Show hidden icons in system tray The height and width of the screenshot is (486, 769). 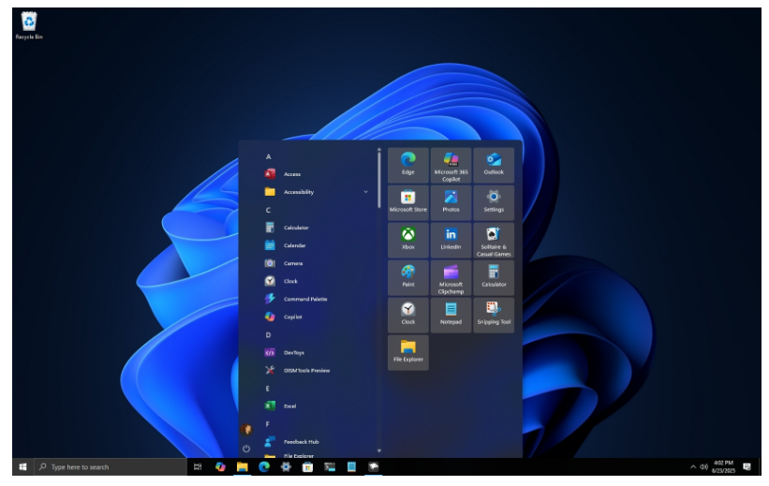click(x=693, y=466)
